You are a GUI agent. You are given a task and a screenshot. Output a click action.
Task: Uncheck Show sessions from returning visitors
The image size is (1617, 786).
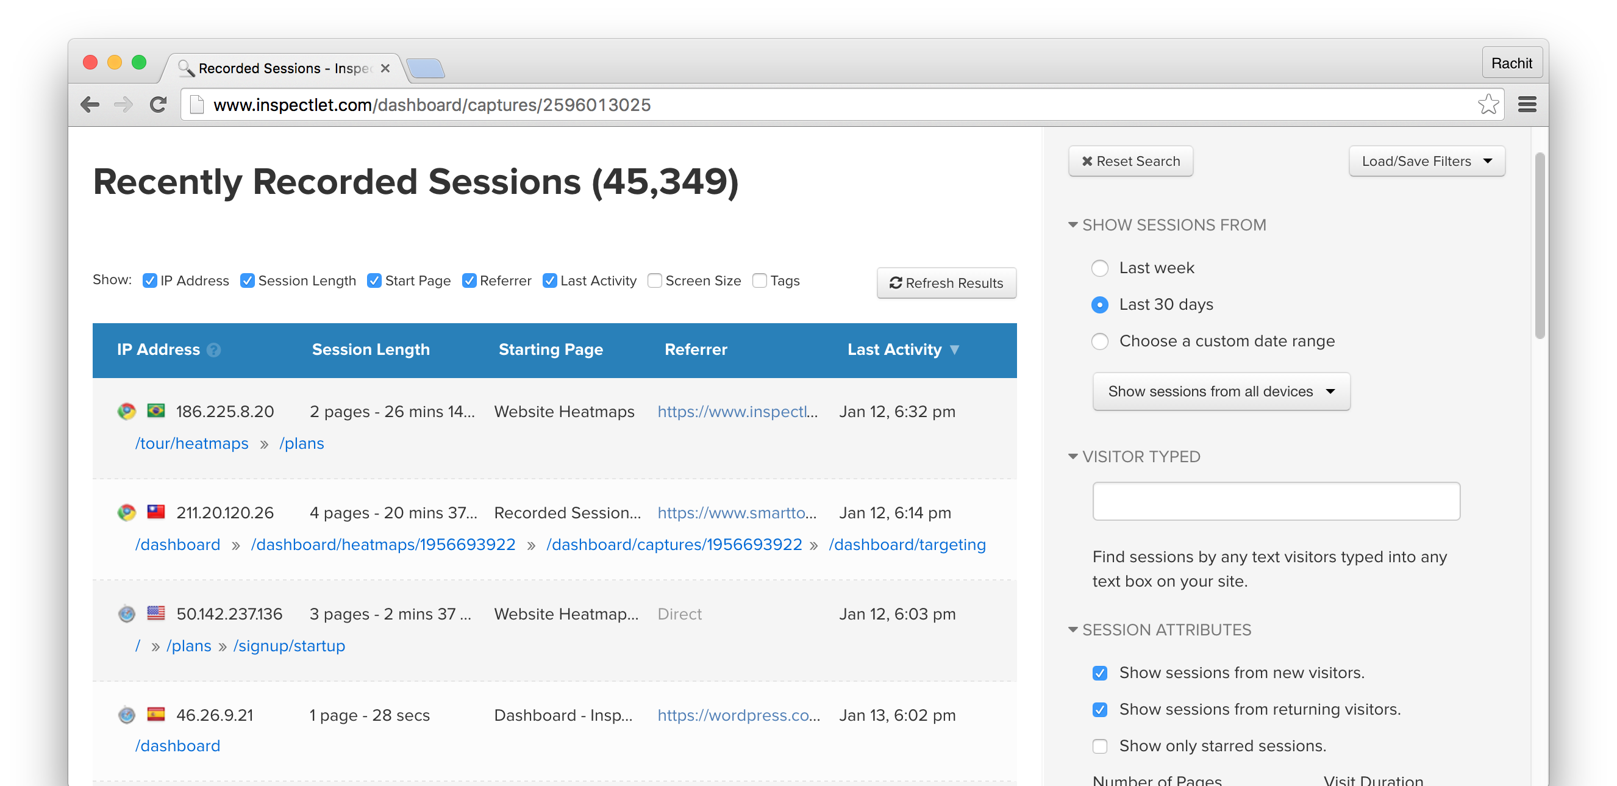coord(1100,709)
